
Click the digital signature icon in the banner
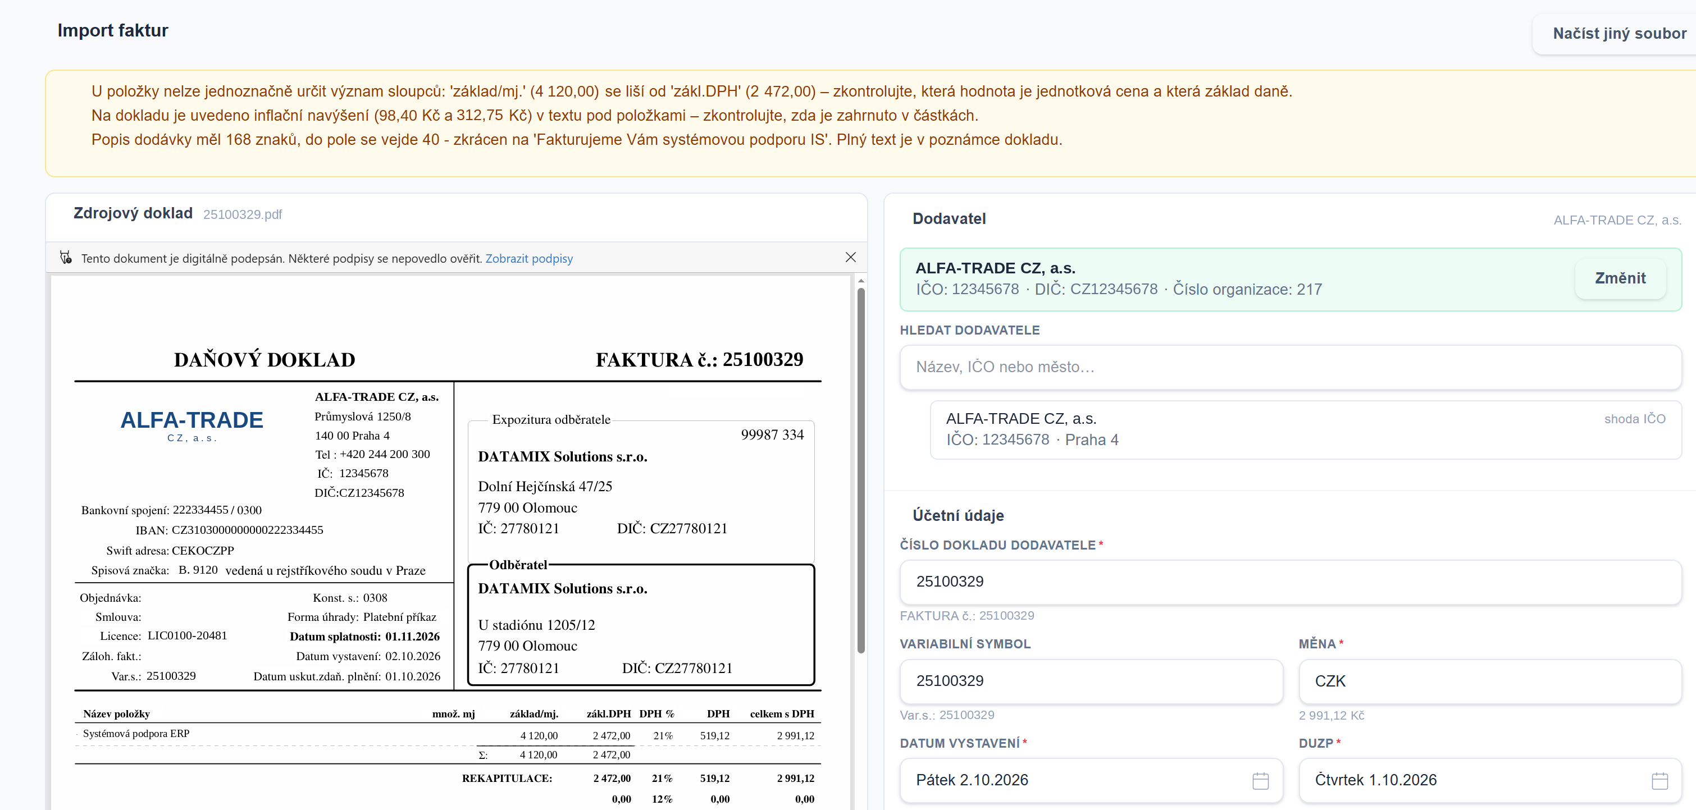pyautogui.click(x=66, y=257)
